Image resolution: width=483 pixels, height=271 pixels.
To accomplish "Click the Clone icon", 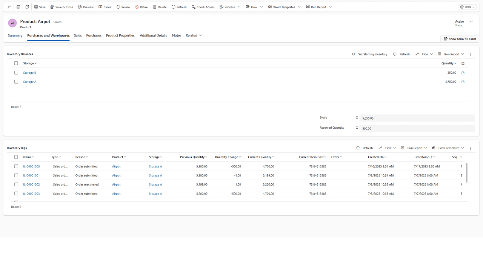I will click(105, 6).
